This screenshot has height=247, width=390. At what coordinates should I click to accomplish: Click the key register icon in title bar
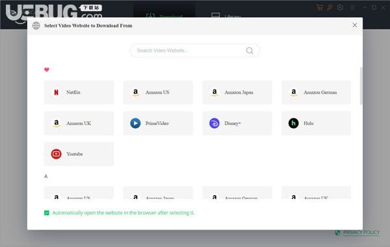click(x=330, y=7)
